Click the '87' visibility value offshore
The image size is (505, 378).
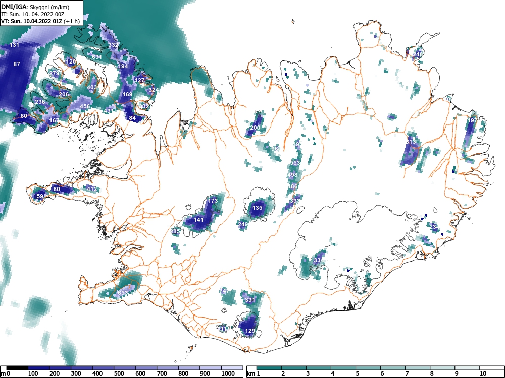[17, 64]
